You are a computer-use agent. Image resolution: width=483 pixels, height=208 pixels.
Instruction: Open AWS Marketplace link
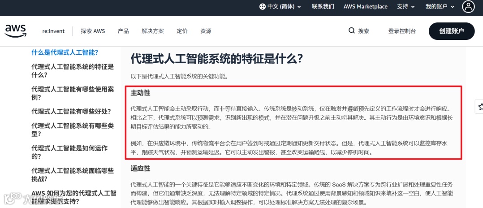pyautogui.click(x=365, y=6)
